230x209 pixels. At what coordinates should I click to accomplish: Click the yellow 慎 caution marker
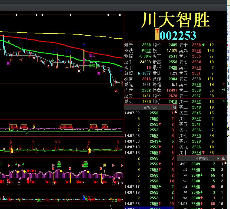104,165
